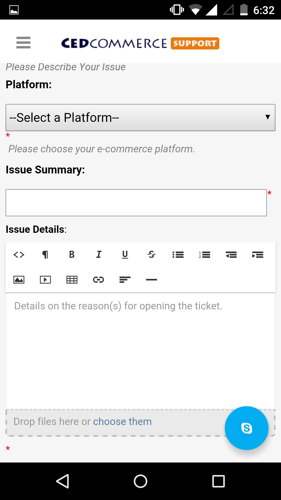Image resolution: width=281 pixels, height=500 pixels.
Task: Open text alignment options
Action: pos(125,280)
